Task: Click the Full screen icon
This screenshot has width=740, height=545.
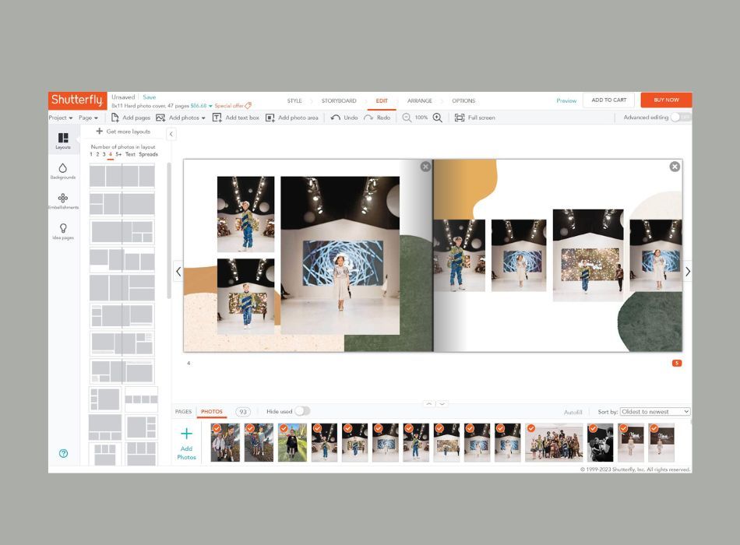Action: 460,118
